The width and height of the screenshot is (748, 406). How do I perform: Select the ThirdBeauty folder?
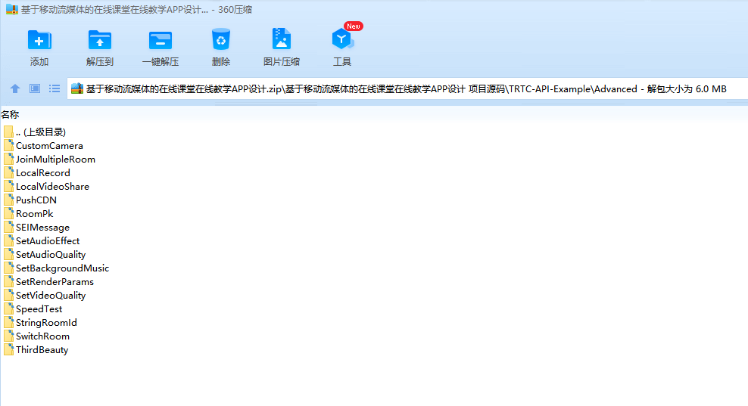[x=36, y=350]
